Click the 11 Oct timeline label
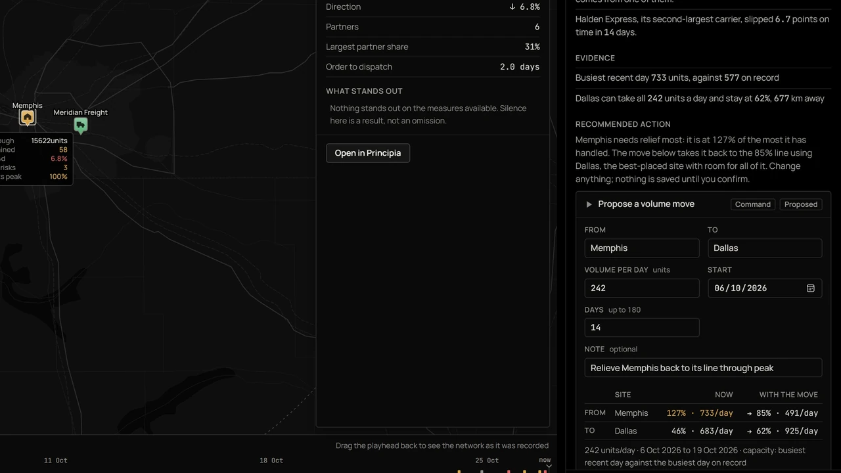Screen dimensions: 841x473 pyautogui.click(x=56, y=461)
